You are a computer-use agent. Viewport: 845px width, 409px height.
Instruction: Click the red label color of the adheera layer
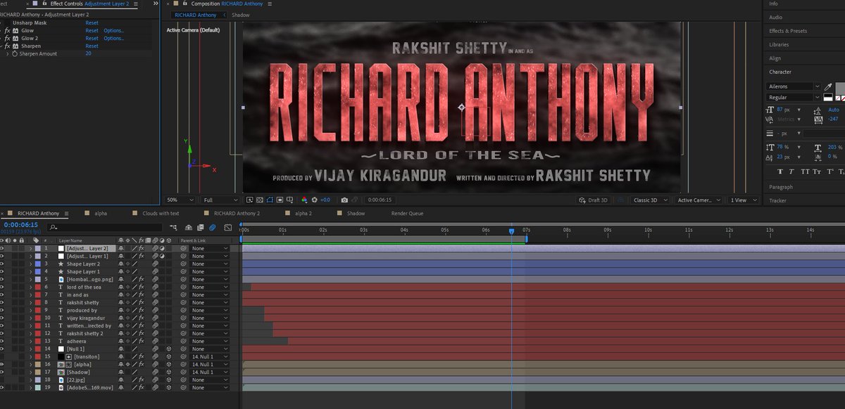coord(38,341)
